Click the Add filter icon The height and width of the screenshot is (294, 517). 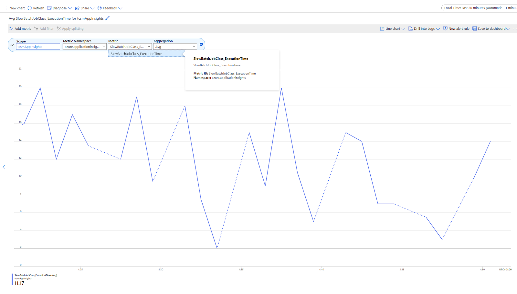[x=36, y=28]
